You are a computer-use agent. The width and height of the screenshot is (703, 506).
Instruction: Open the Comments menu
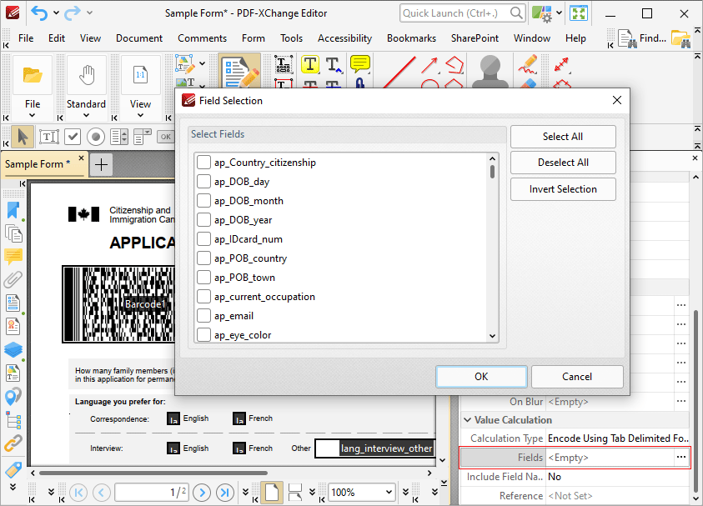[x=202, y=38]
